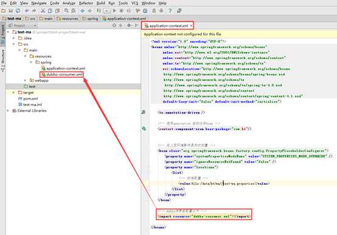Collapse the src folder
The width and height of the screenshot is (337, 235).
pos(14,44)
